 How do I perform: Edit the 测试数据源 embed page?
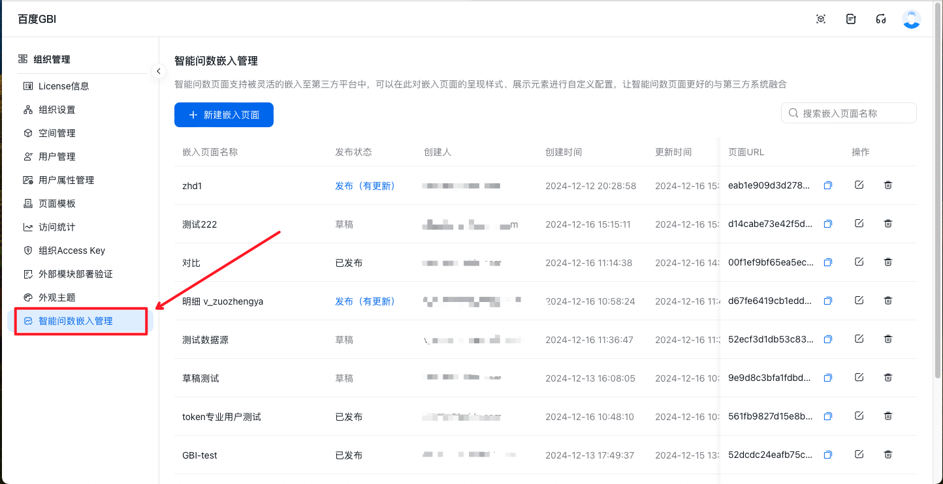(x=859, y=339)
